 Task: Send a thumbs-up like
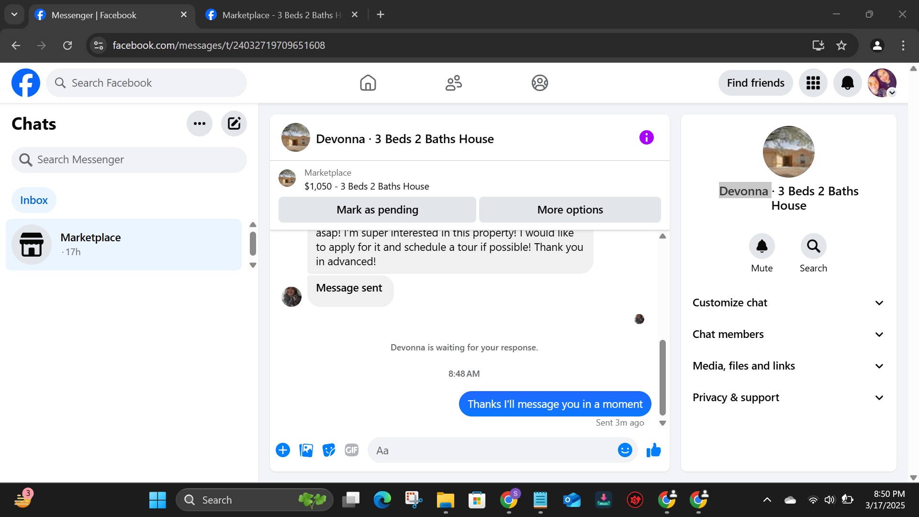(x=654, y=450)
